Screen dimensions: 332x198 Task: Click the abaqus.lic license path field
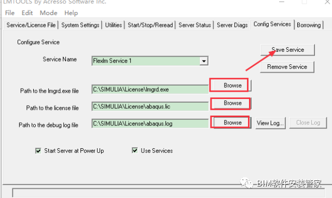click(x=150, y=107)
